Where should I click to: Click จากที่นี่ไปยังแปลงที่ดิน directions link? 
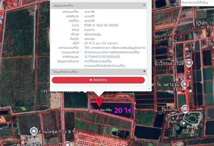coord(98,61)
